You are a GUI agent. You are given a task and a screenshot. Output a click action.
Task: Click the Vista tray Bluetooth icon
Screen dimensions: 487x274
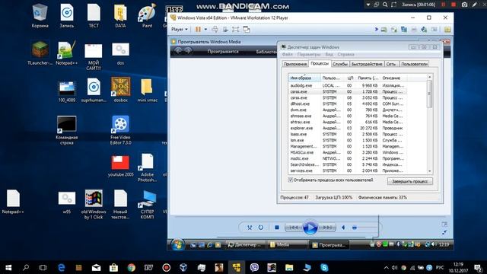point(399,245)
